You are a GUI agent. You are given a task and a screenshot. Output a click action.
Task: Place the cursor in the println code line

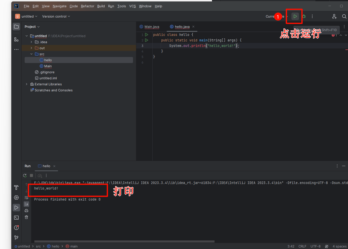pos(204,46)
